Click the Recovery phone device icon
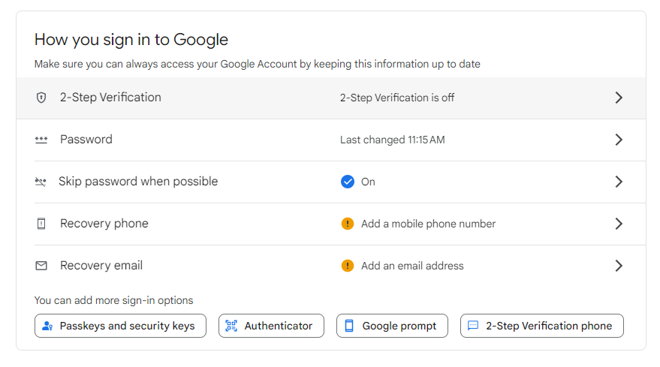This screenshot has width=660, height=367. pyautogui.click(x=41, y=224)
